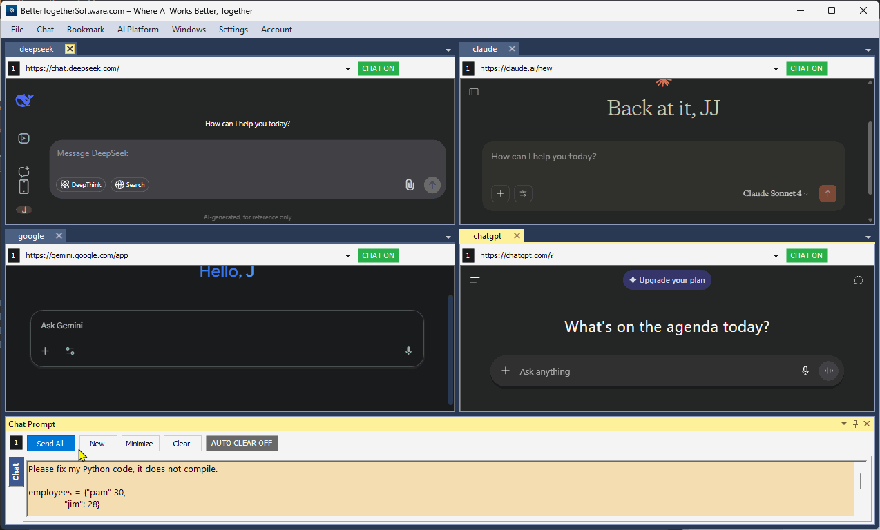This screenshot has height=530, width=880.
Task: Open DeepSeek mobile app phone icon
Action: pyautogui.click(x=23, y=187)
